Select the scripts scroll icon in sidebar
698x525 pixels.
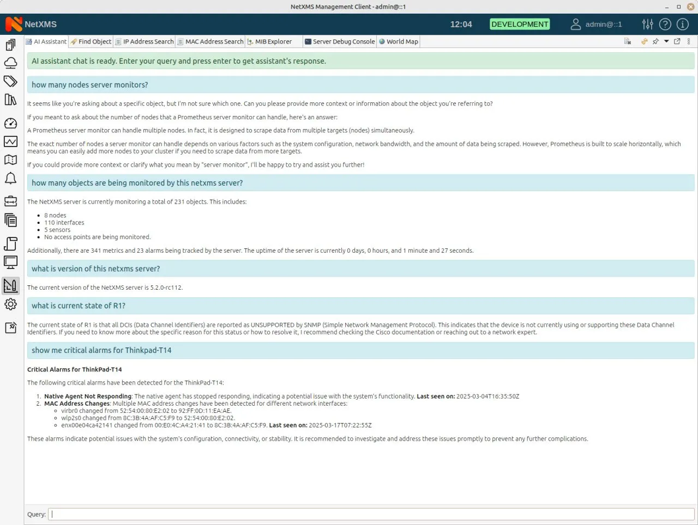[11, 243]
